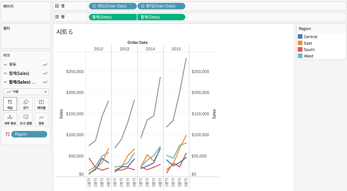Click the East orange color swatch in legend

coord(300,43)
